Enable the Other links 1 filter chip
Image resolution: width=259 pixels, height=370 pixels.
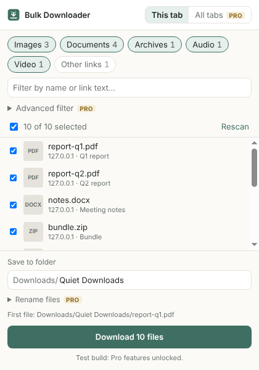point(85,64)
